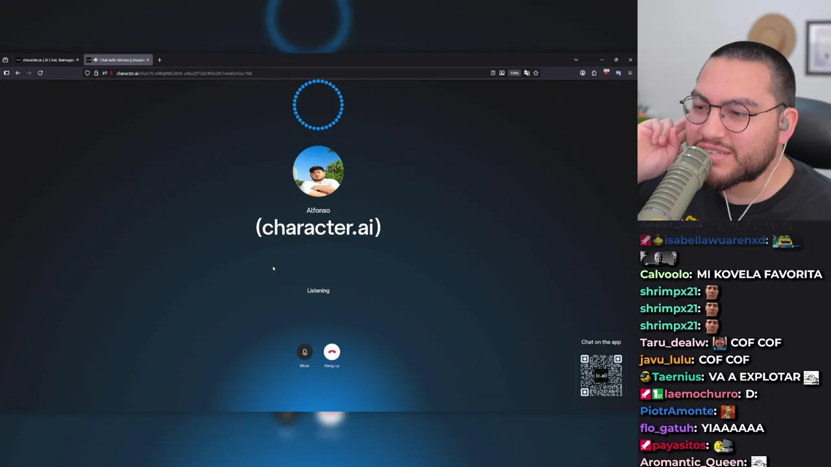Screen dimensions: 831x467
Task: Open the site permissions icon
Action: click(x=105, y=73)
